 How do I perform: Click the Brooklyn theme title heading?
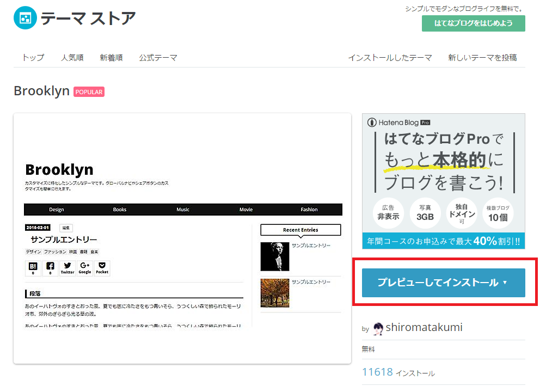point(42,91)
